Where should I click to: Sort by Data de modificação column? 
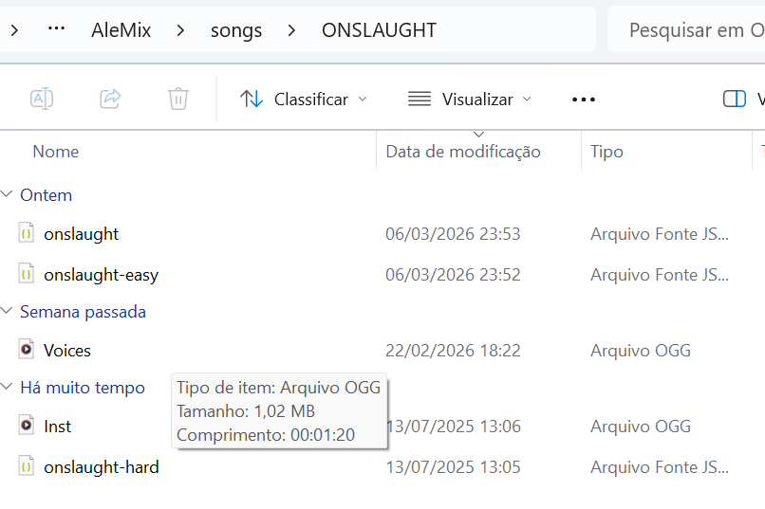(463, 152)
